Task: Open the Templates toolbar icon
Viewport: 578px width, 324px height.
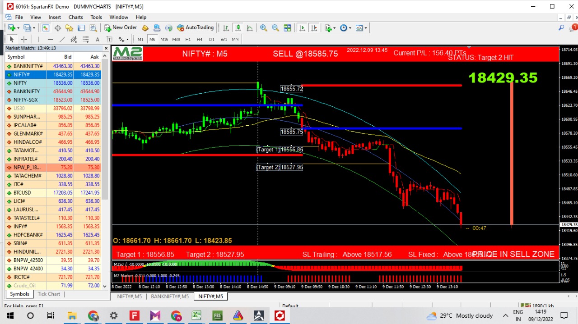Action: 359,28
